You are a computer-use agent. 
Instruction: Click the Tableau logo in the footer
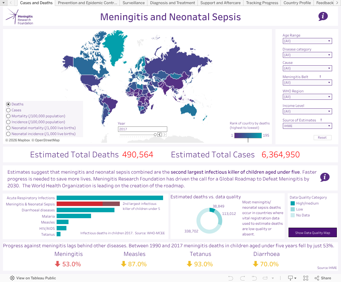[x=12, y=278]
